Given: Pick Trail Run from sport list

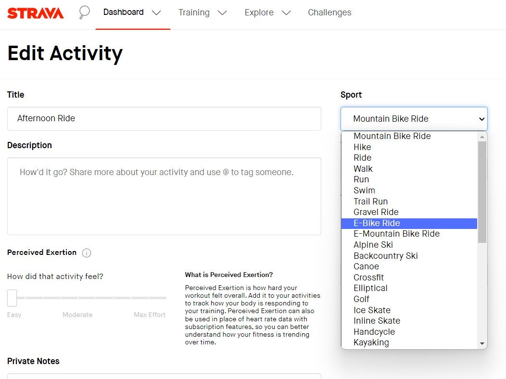Looking at the screenshot, I should pos(370,202).
